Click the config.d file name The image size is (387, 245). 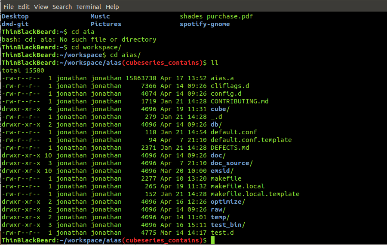[x=226, y=94]
